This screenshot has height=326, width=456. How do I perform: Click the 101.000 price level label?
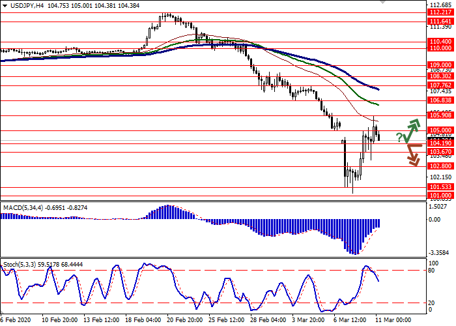point(441,195)
